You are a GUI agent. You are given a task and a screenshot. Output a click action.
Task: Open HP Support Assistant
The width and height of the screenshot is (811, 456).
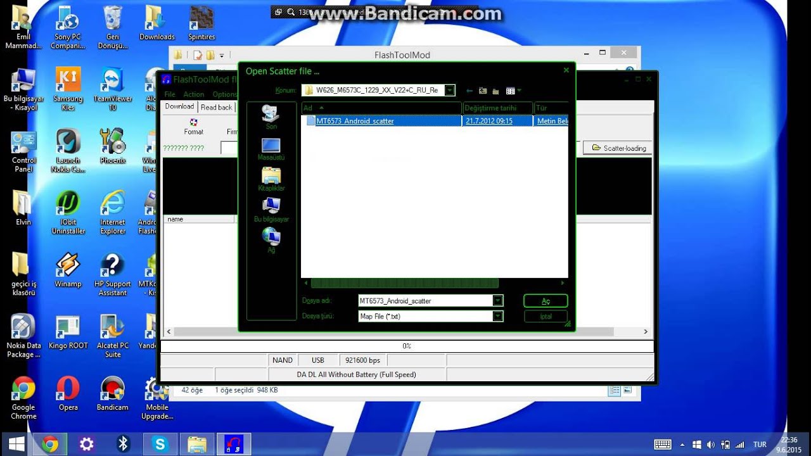[113, 275]
